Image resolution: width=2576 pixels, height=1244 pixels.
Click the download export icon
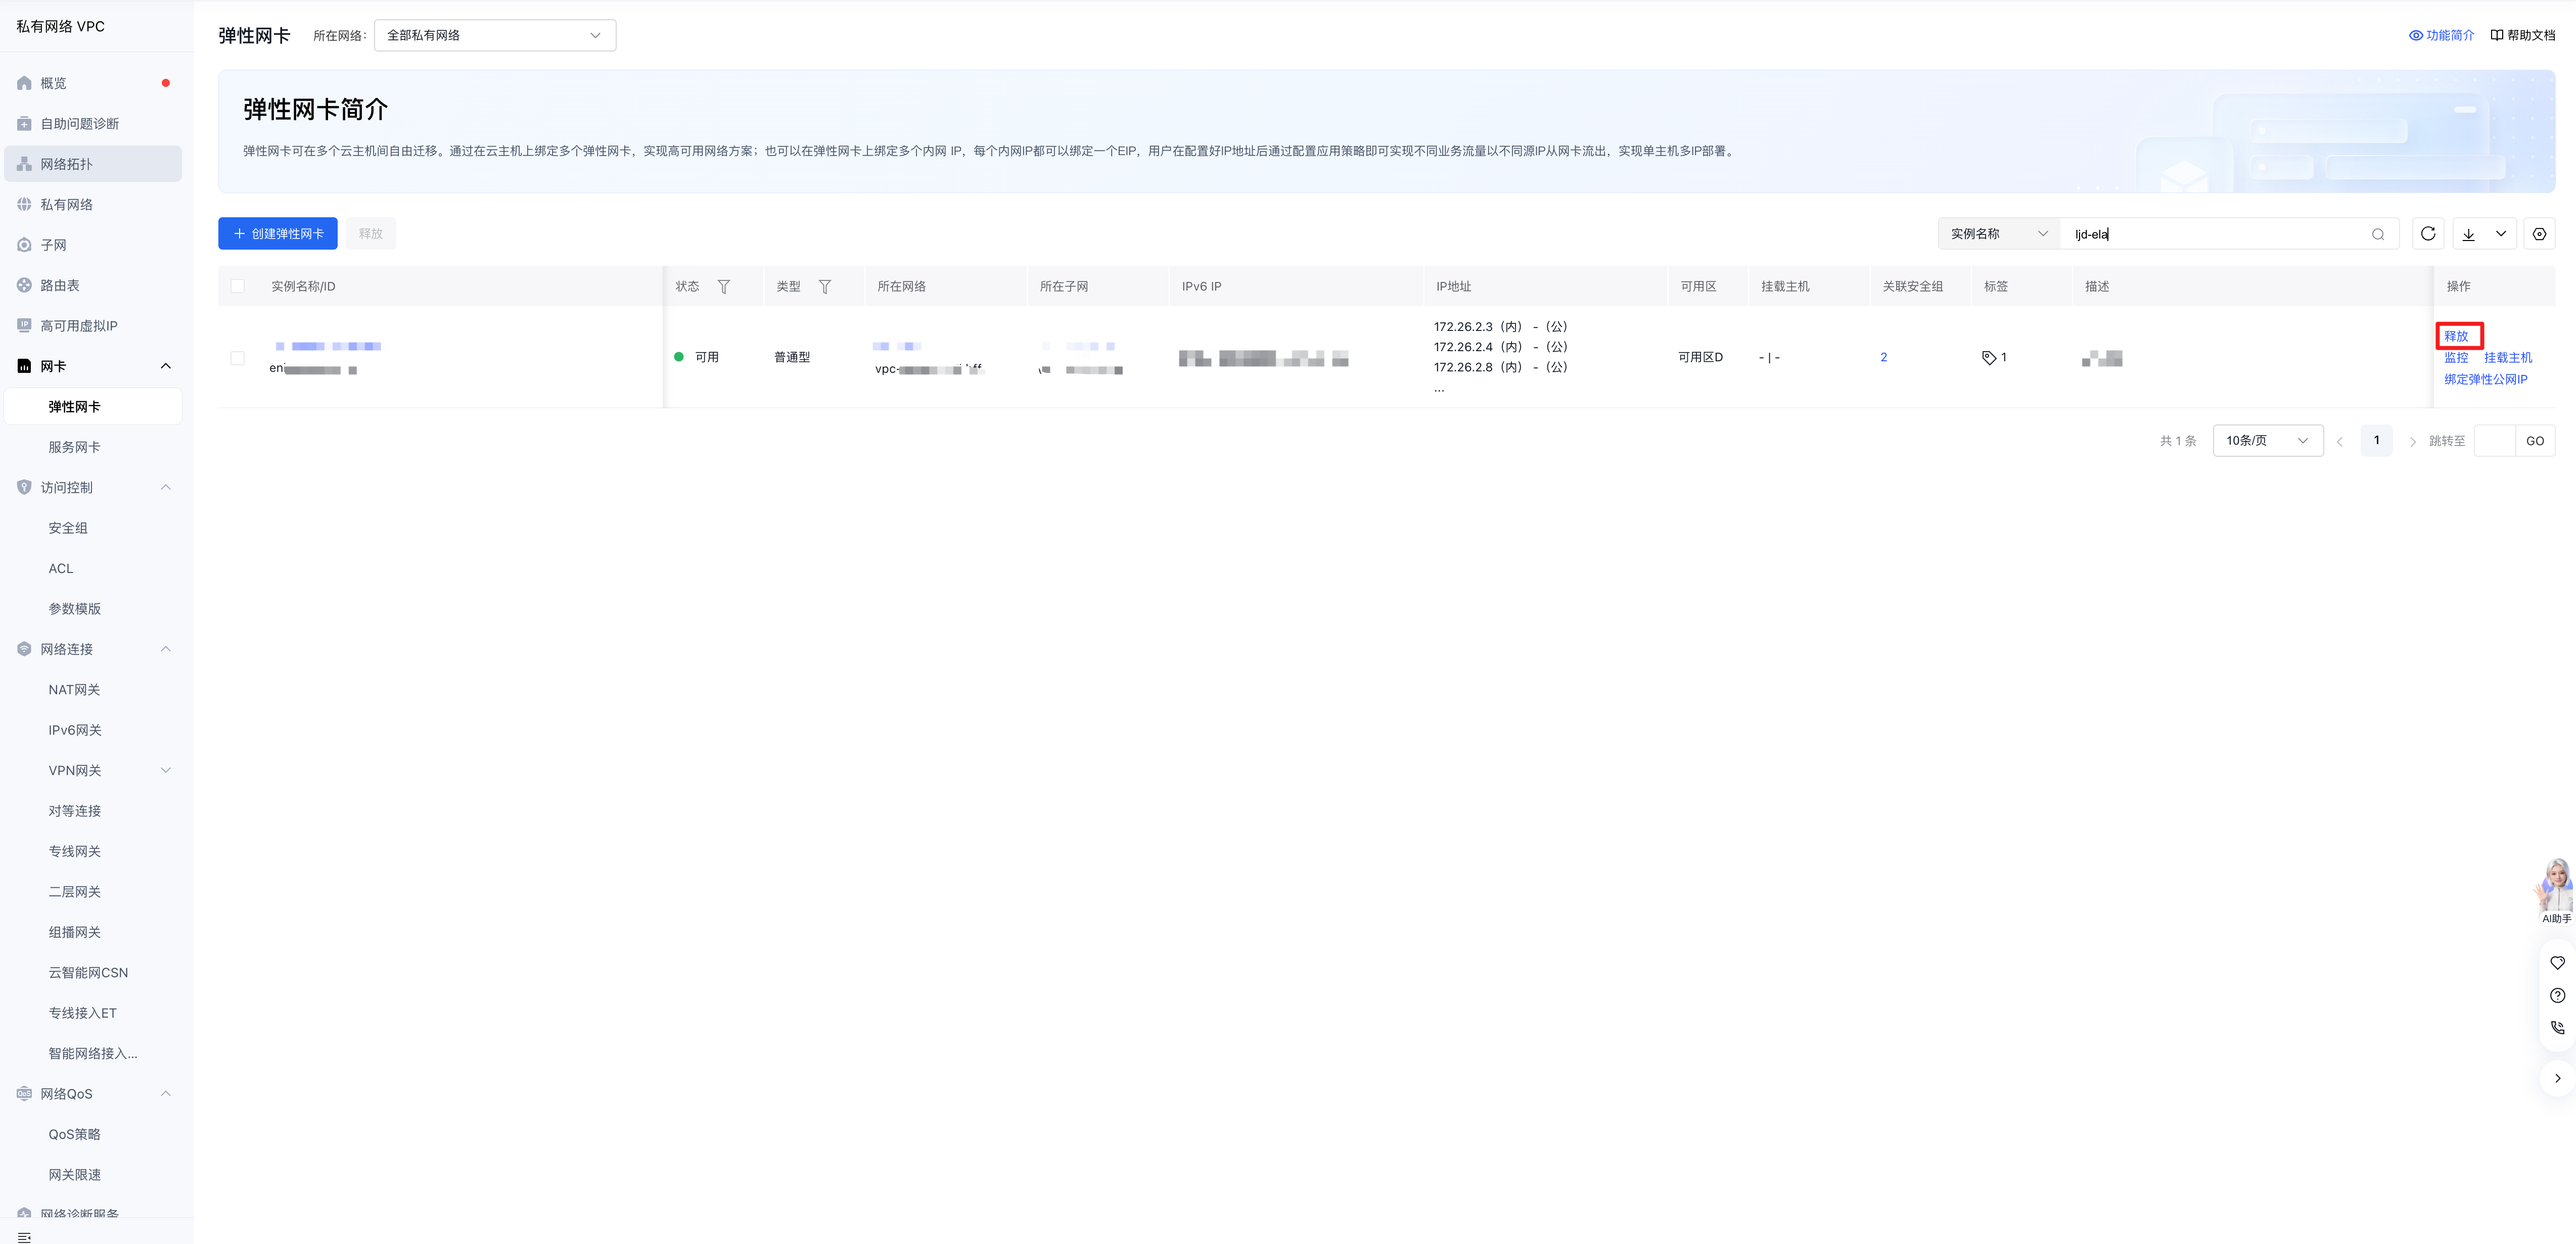coord(2468,234)
